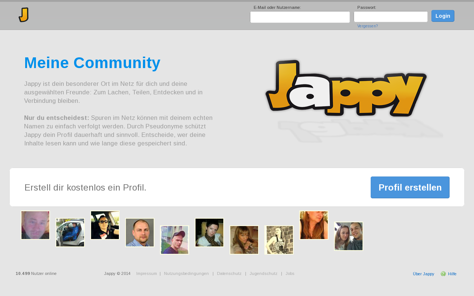
Task: Open profile photo of man wearing cap
Action: (x=174, y=240)
